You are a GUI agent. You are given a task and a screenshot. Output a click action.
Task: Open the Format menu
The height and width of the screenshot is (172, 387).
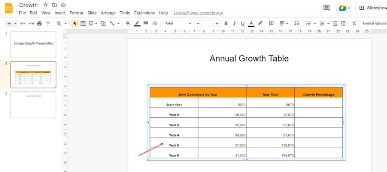(x=76, y=13)
